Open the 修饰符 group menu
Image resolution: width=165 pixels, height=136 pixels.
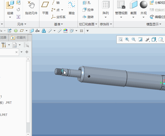[x=106, y=24]
